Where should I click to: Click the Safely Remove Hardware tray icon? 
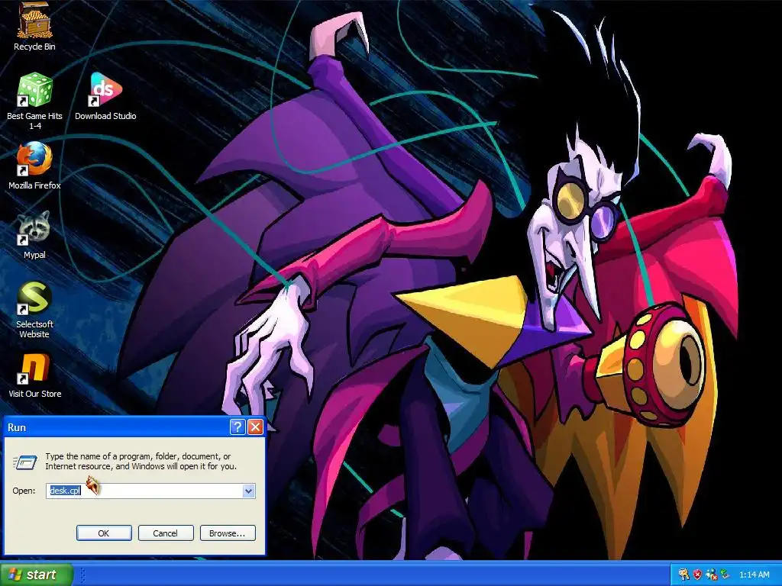725,574
